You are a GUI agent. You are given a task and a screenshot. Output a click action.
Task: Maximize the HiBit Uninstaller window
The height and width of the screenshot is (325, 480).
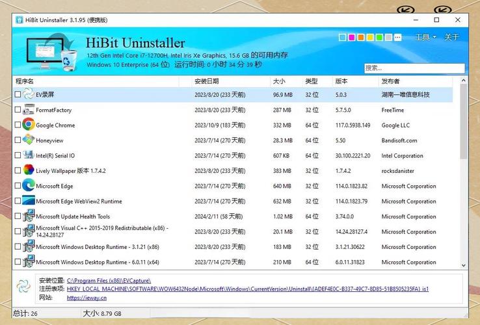coord(436,20)
